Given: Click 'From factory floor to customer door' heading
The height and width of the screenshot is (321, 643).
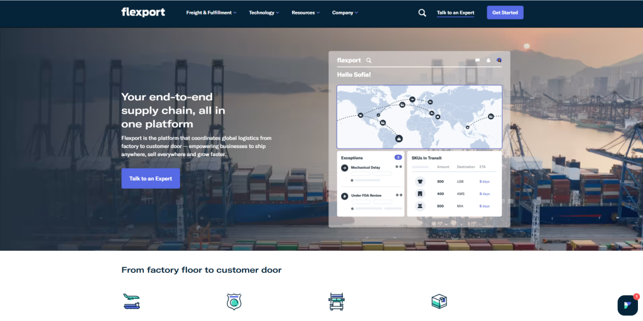Looking at the screenshot, I should 202,270.
